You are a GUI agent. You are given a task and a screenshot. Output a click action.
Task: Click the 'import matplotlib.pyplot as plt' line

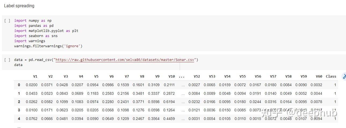(46, 31)
